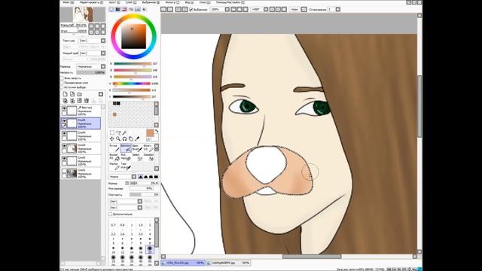Screen dimensions: 482x271
Task: Open the Файл menu
Action: pos(69,2)
